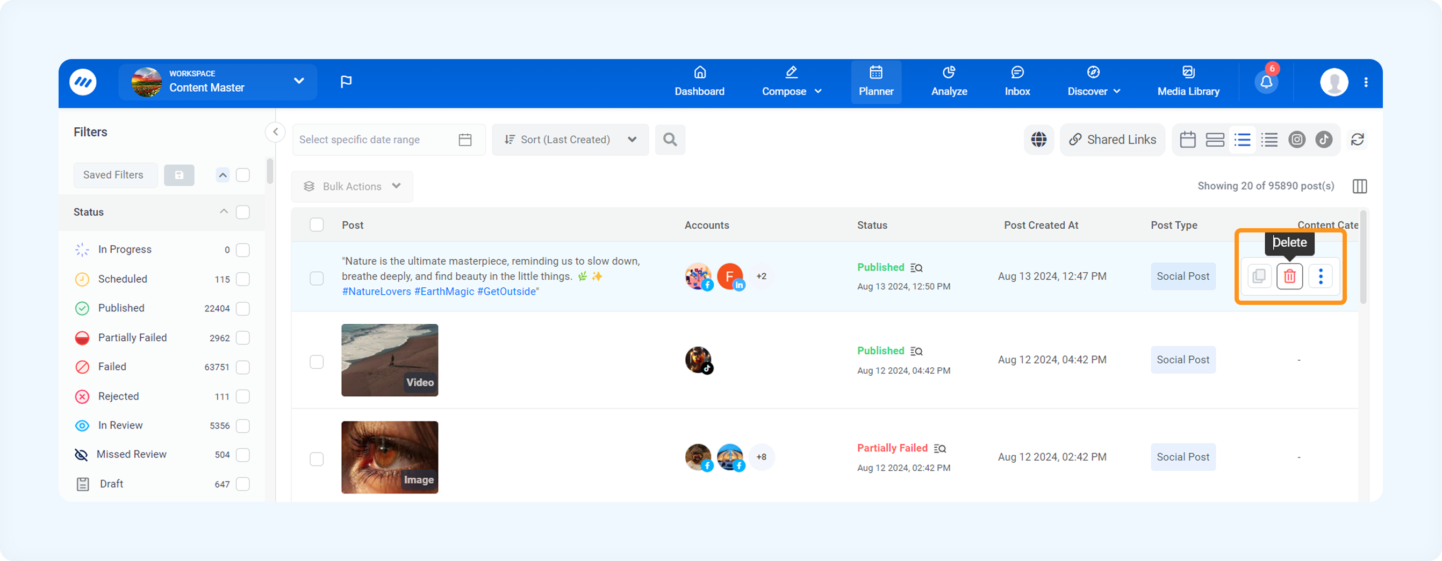Click the #EarthMagic hashtag link

pyautogui.click(x=444, y=292)
